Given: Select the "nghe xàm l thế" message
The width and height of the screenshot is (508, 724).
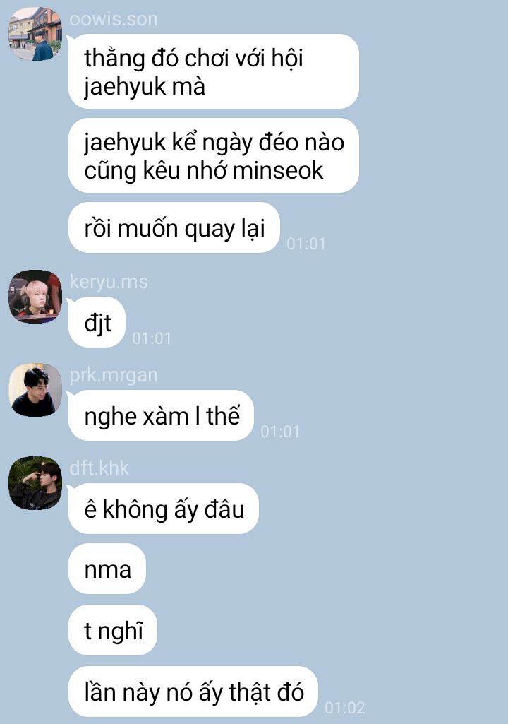Looking at the screenshot, I should (x=162, y=415).
